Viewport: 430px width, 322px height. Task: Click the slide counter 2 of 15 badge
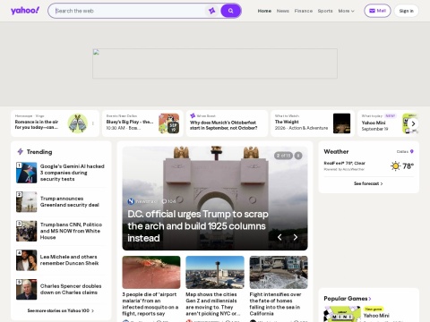click(283, 156)
